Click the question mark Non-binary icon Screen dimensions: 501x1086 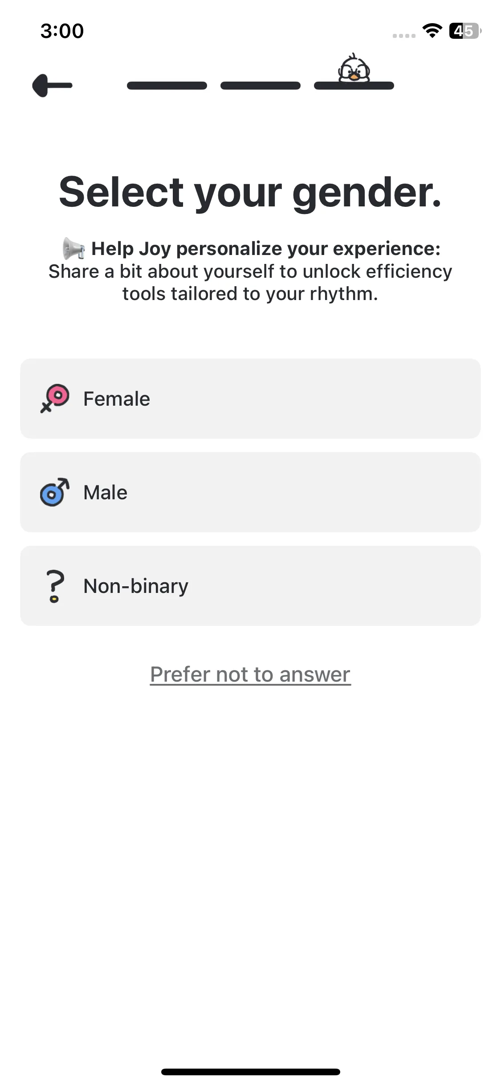click(55, 586)
